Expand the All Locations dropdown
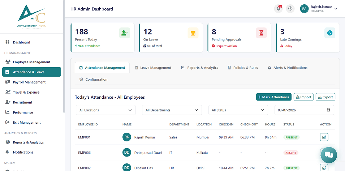 (x=106, y=110)
